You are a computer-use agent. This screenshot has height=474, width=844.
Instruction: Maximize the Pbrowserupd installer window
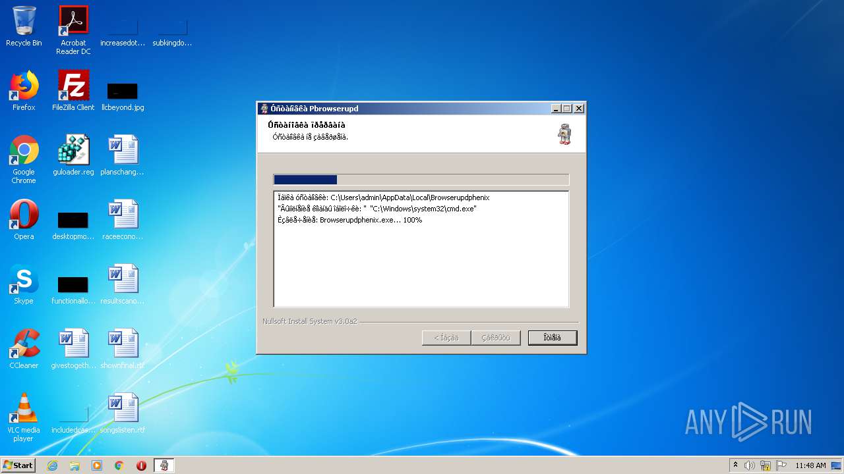click(566, 109)
